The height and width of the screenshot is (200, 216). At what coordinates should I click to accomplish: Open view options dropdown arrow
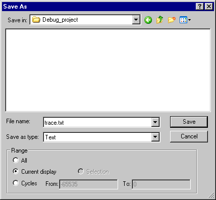tap(189, 20)
